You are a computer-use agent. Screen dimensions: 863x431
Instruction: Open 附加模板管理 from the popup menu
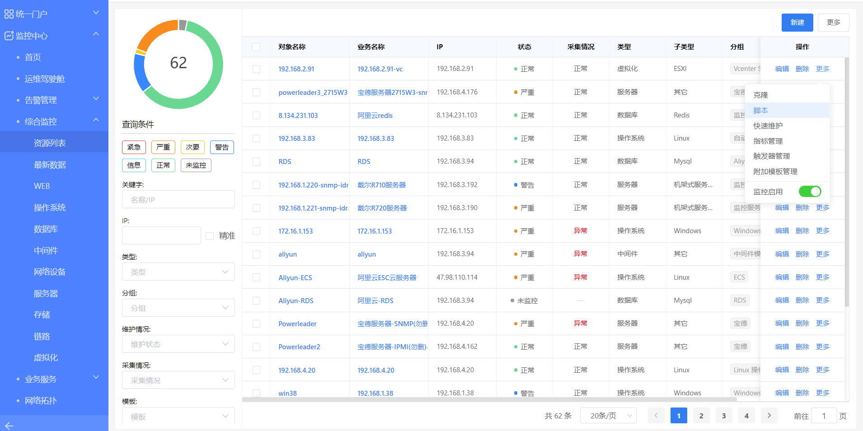pyautogui.click(x=787, y=171)
